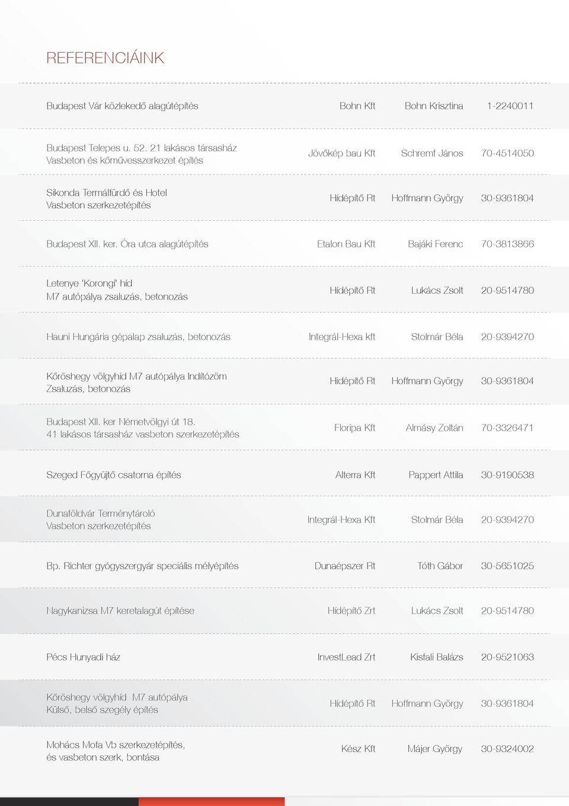Select Etalon Bau Kft text
The width and height of the screenshot is (569, 806).
[x=346, y=244]
